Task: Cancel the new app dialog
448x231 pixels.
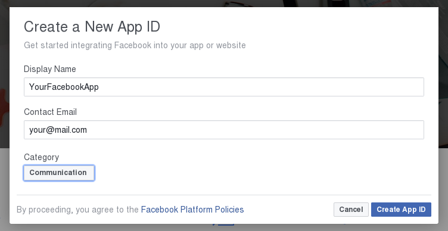Action: (x=351, y=210)
